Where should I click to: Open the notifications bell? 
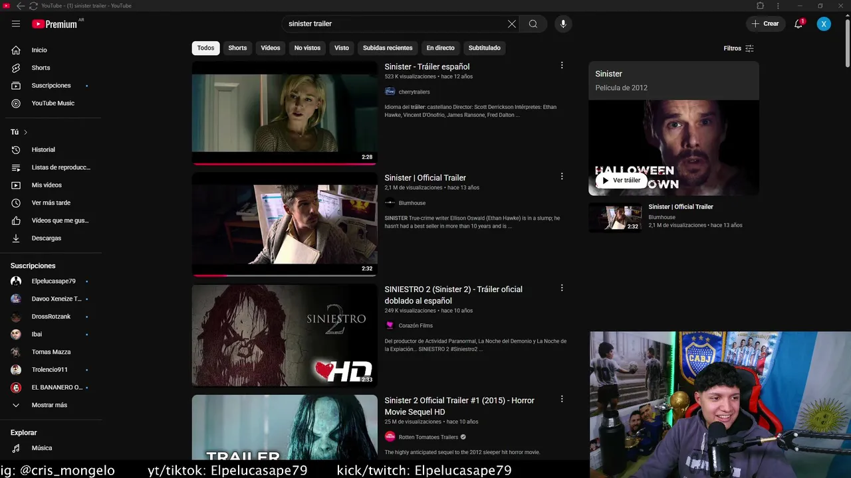(x=799, y=24)
